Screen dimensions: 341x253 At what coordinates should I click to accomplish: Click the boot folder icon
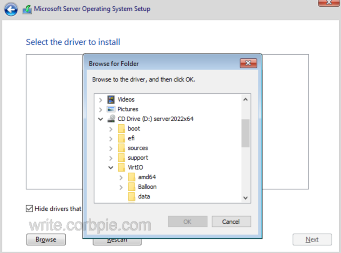coord(121,128)
